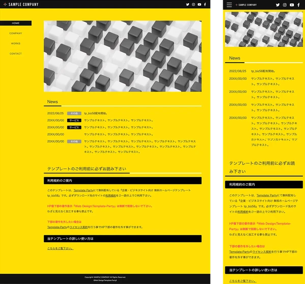
Task: Click red 下部の著作を外したい場合は text on desktop
Action: click(65, 222)
